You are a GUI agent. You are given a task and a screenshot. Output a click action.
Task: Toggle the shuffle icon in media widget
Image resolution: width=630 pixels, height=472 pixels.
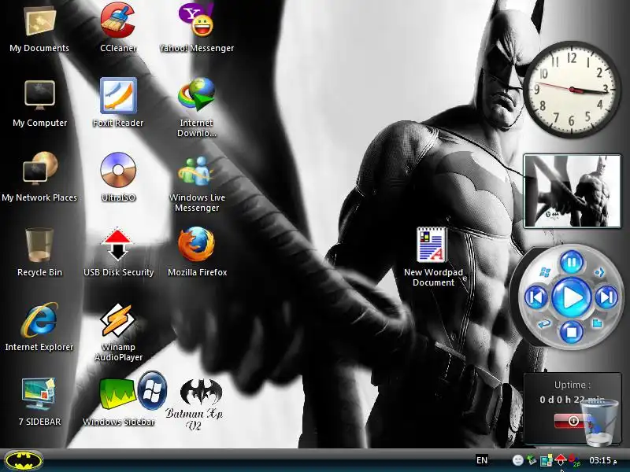pos(599,272)
